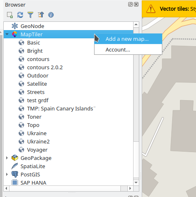Select the SpatiaLite label
This screenshot has width=196, height=197.
(33, 166)
